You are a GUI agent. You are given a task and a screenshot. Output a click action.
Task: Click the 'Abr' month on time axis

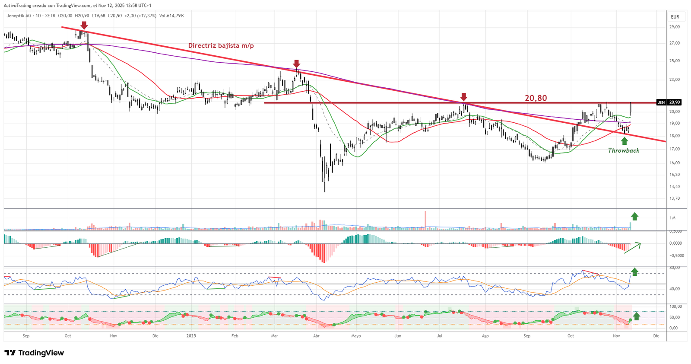point(316,336)
